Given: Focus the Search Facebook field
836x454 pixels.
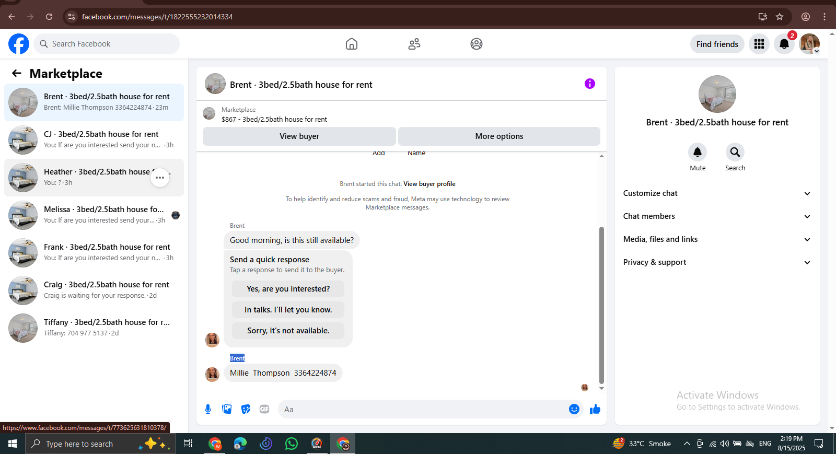Looking at the screenshot, I should [x=107, y=44].
